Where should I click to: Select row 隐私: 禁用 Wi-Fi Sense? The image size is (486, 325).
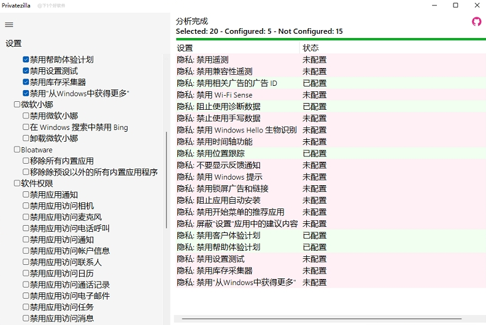click(x=331, y=95)
